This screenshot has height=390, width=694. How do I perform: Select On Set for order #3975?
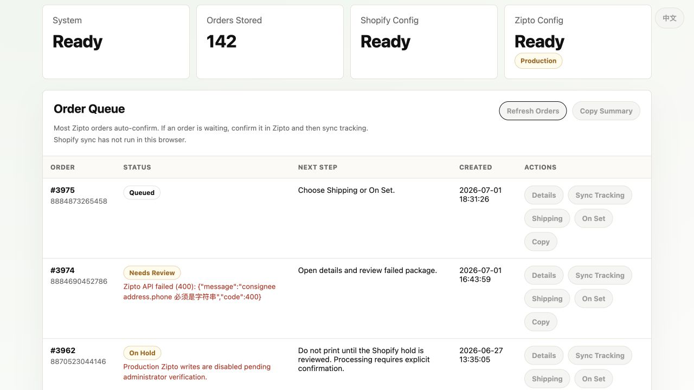click(594, 218)
